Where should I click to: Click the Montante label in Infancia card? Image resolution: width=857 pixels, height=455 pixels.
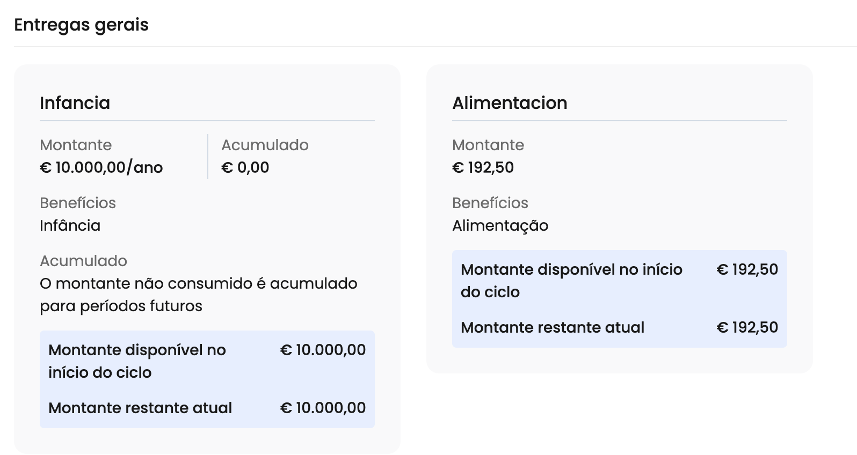coord(76,145)
